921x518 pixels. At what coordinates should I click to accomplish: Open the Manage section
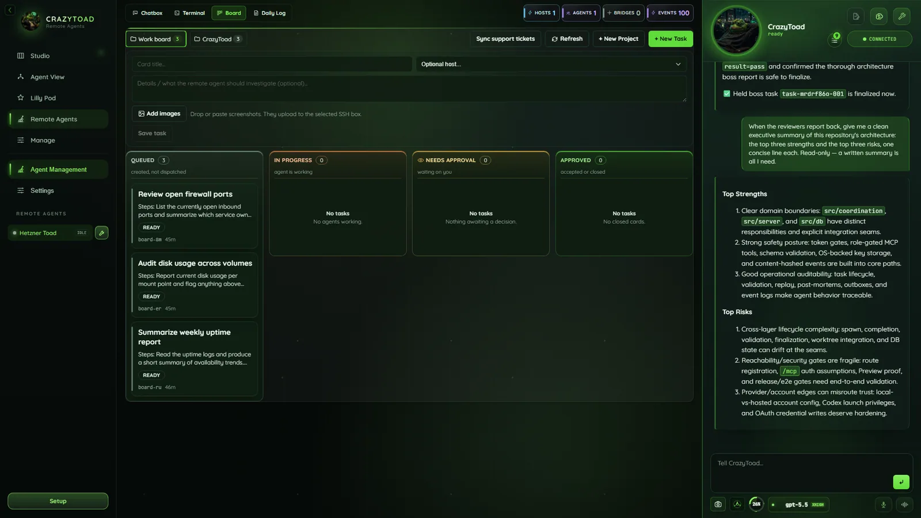pyautogui.click(x=43, y=140)
